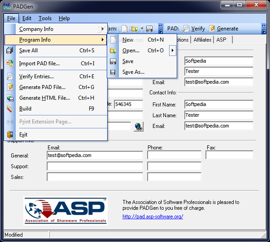Viewport: 270px width, 242px height.
Task: Click the Modified status bar text
Action: [13, 234]
